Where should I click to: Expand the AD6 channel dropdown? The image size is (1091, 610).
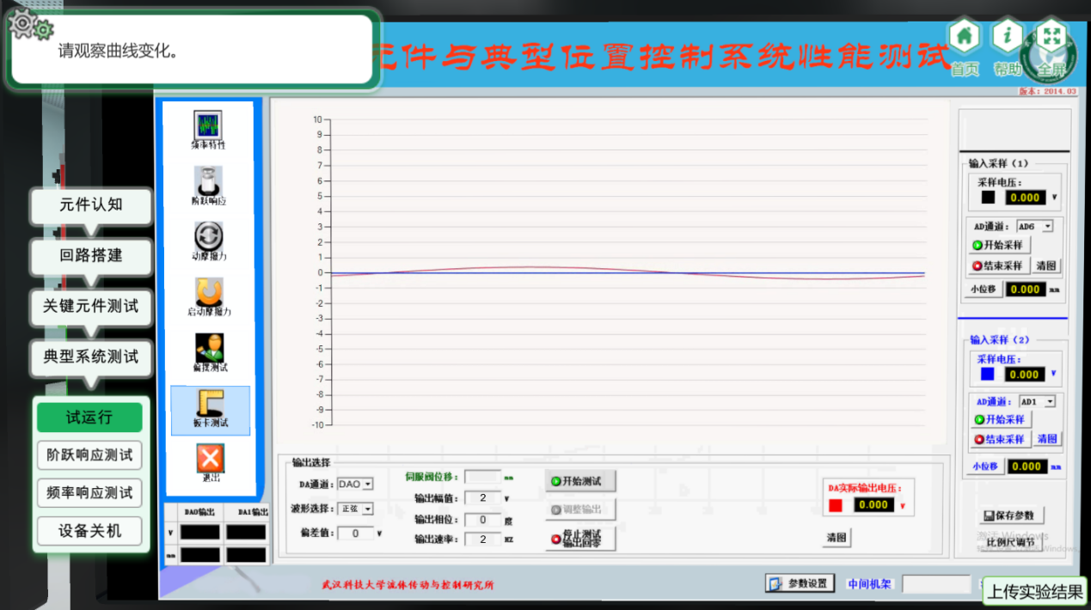(1046, 226)
